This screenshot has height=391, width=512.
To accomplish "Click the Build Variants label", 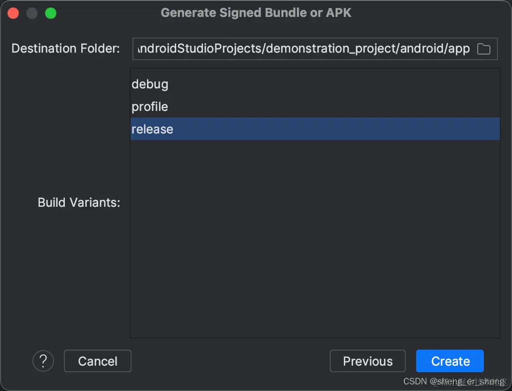I will point(79,203).
